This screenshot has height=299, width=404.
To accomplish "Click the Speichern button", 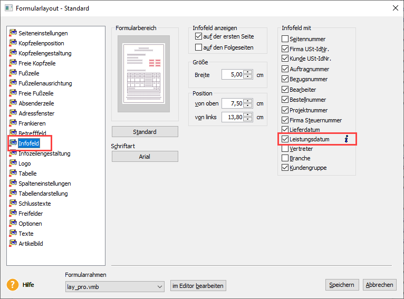I will (x=342, y=285).
